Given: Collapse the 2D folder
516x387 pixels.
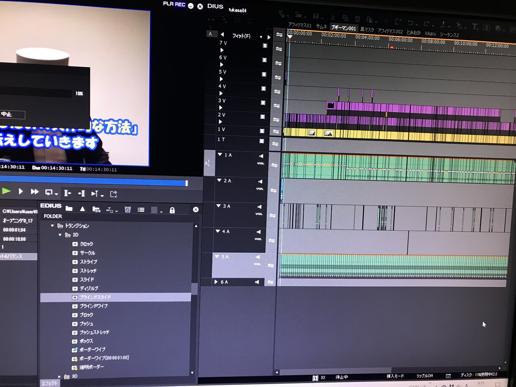Looking at the screenshot, I should [x=60, y=235].
